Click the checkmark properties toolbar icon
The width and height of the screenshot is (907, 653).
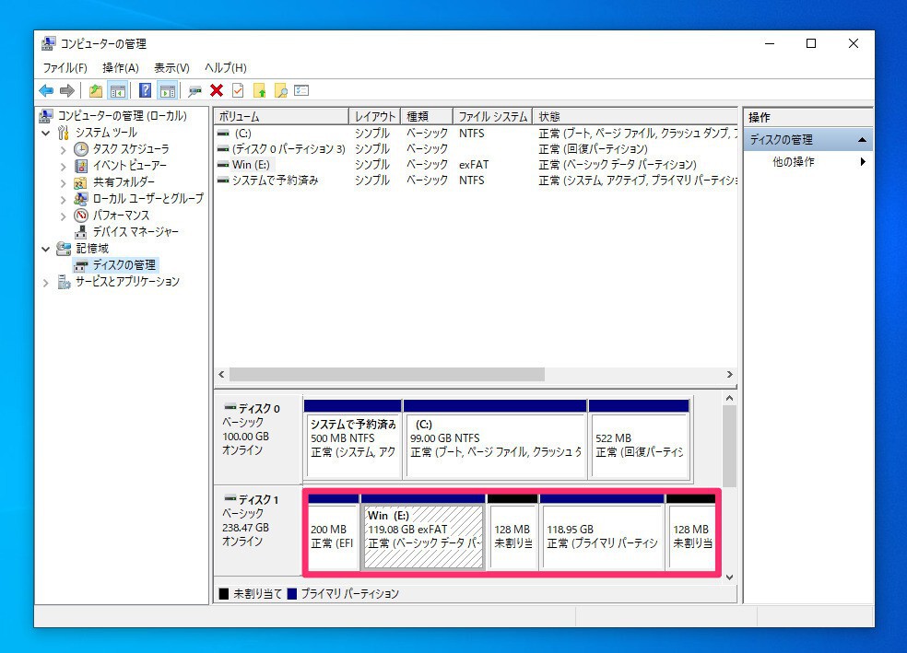point(238,90)
